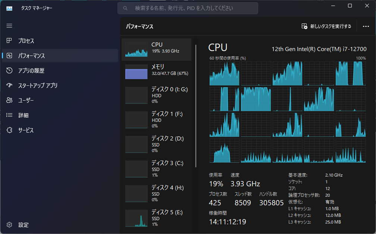Click the handle count 305805

272,203
